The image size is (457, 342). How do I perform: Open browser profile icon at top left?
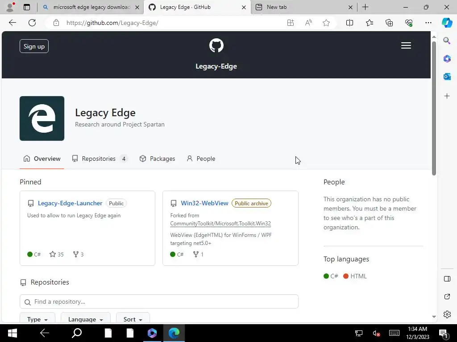point(10,7)
